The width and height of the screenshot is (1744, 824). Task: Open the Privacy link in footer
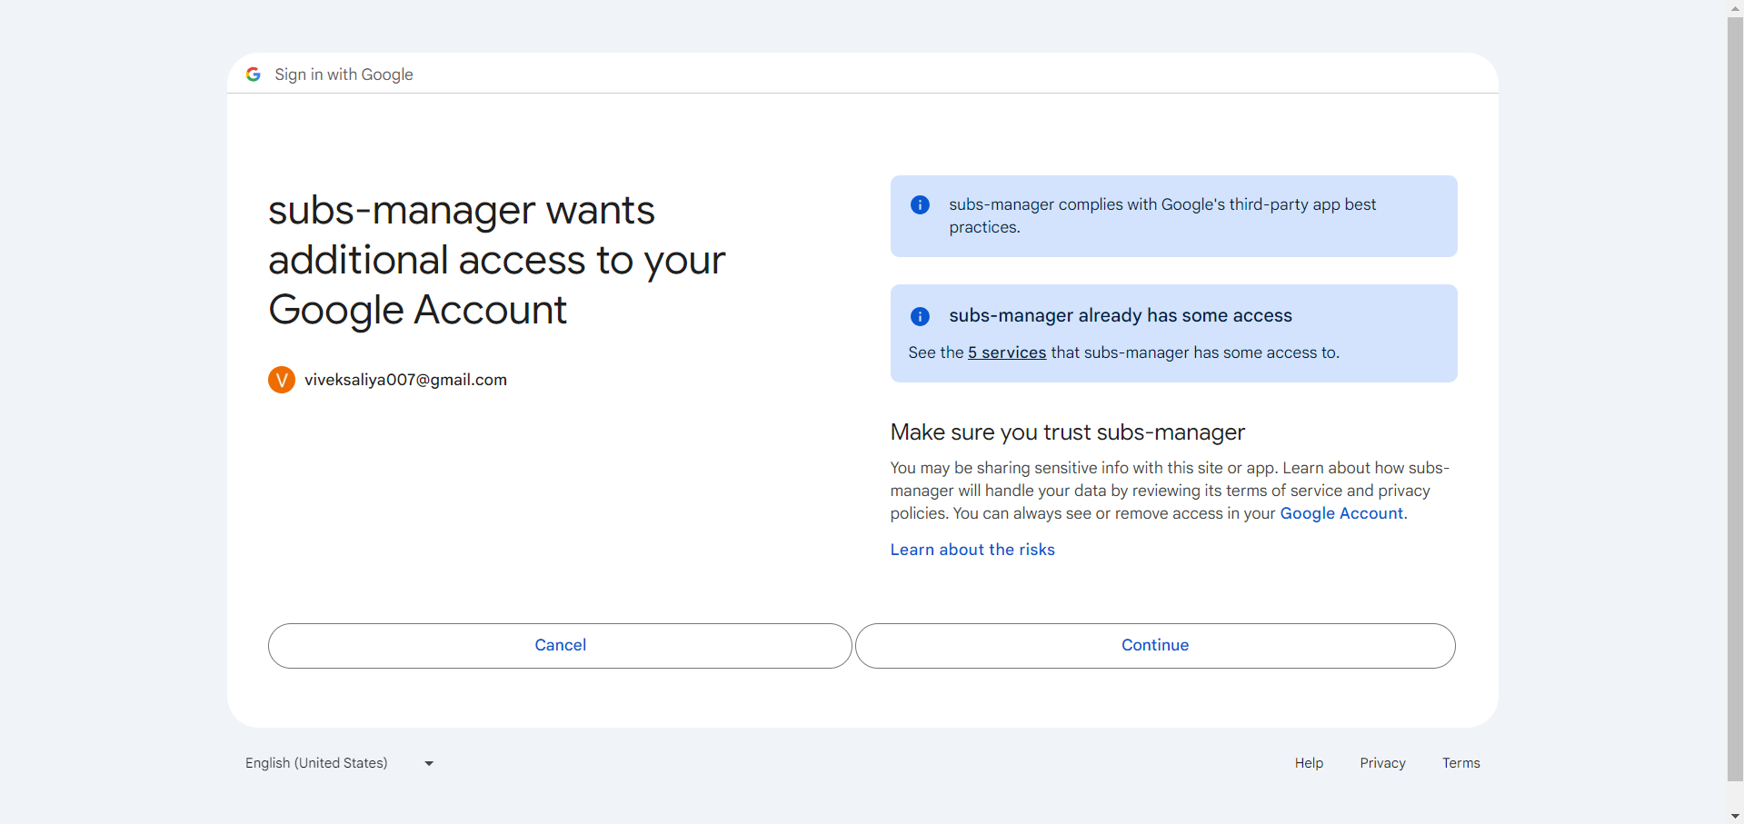[x=1382, y=763]
